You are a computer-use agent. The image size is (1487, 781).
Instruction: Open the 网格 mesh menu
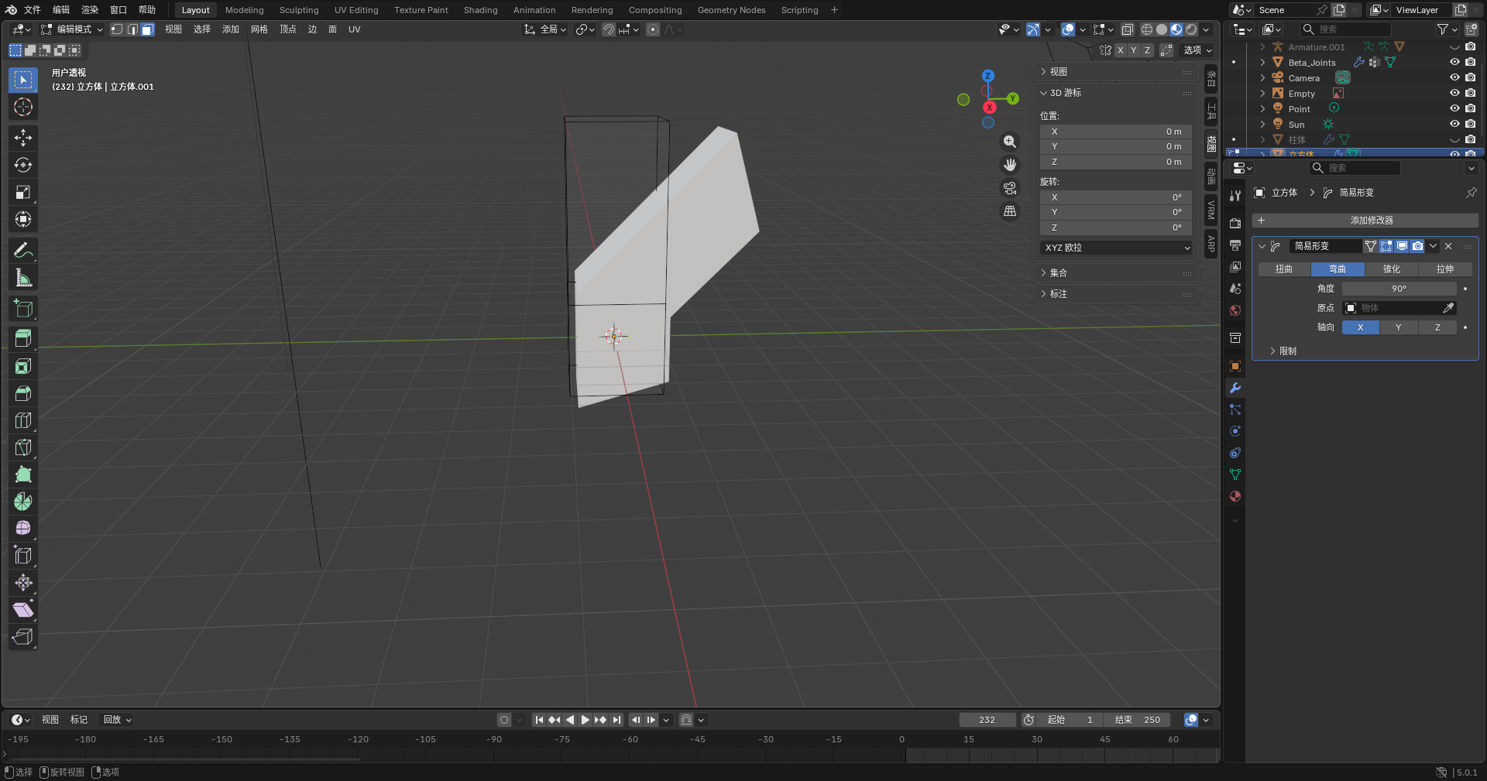[x=259, y=29]
